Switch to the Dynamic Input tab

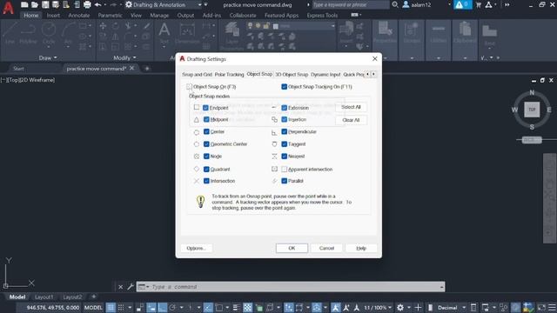(x=325, y=75)
